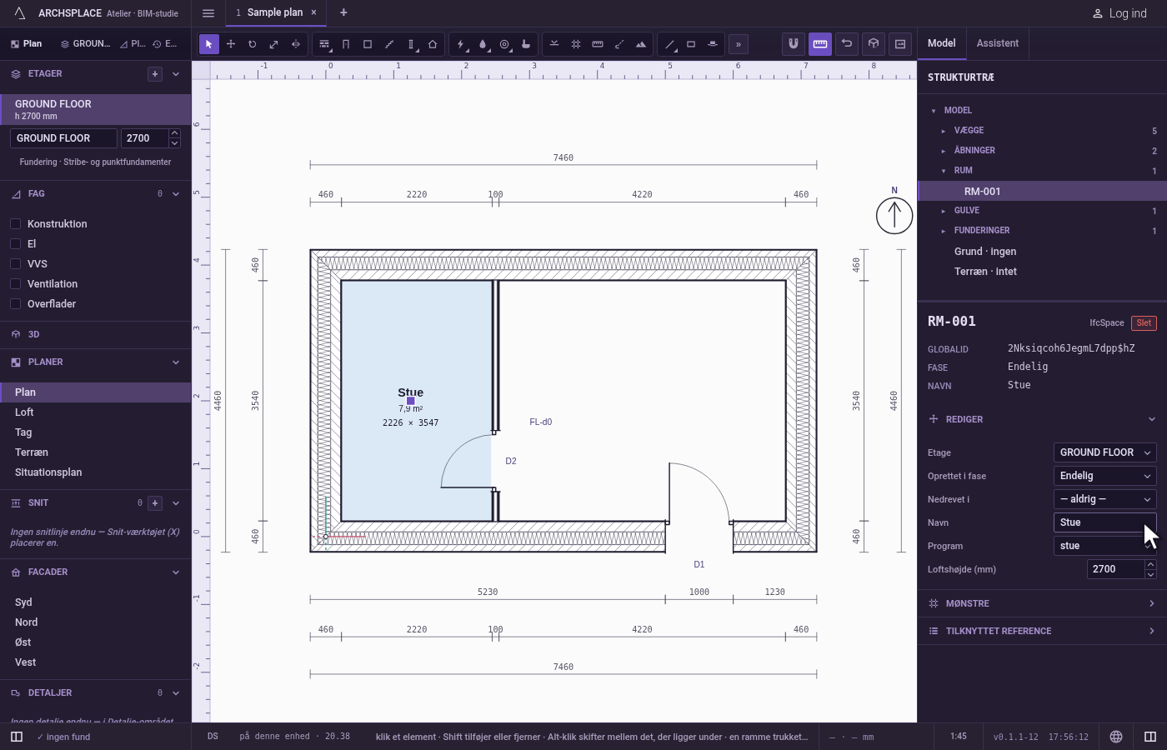The width and height of the screenshot is (1167, 750).
Task: Open the Oprettet i fase dropdown
Action: point(1105,476)
